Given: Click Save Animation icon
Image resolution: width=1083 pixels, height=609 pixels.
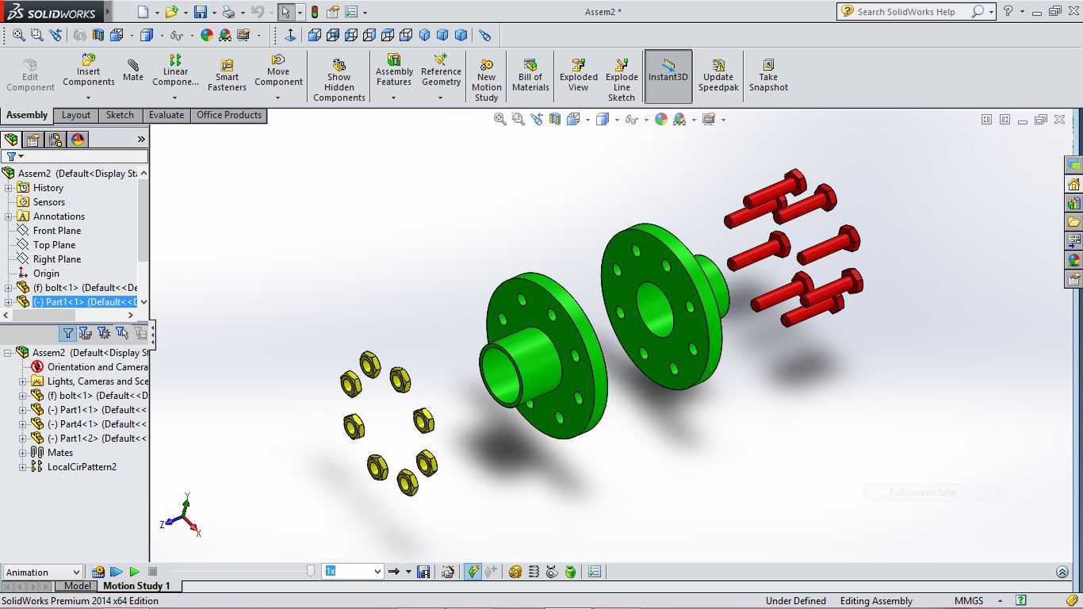Looking at the screenshot, I should pos(423,572).
